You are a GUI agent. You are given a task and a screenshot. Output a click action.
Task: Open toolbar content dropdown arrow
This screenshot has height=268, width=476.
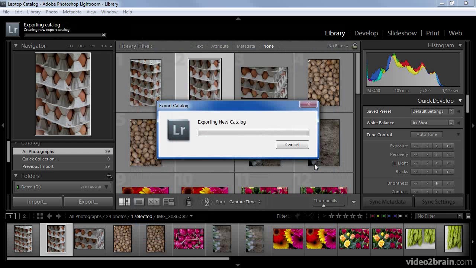(x=354, y=202)
